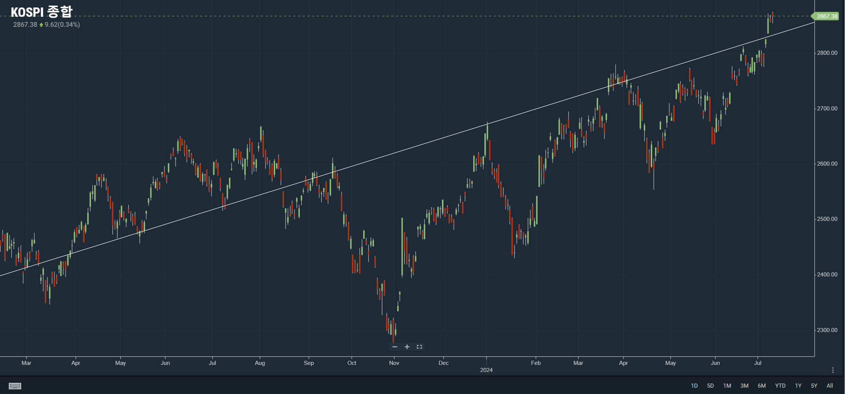
Task: Select the 1Y time range
Action: [798, 386]
